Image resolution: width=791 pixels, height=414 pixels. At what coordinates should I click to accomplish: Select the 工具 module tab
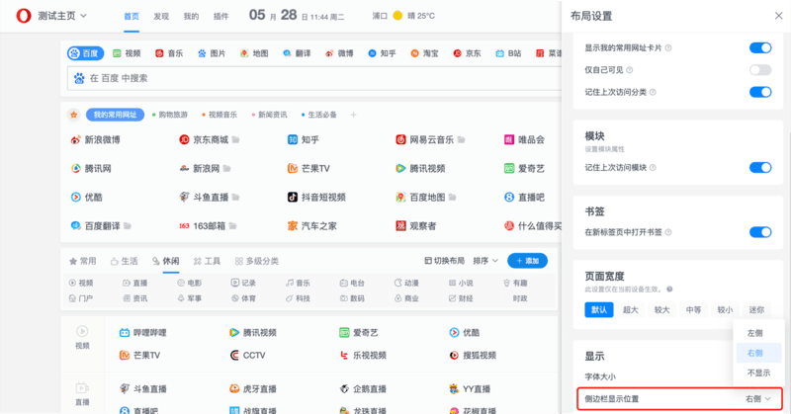(x=207, y=261)
